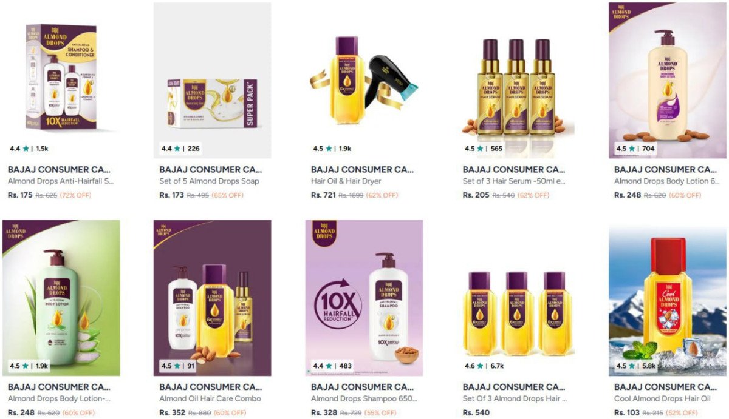The image size is (729, 419).
Task: Open the Almond Oil Hair Care Combo image
Action: pyautogui.click(x=212, y=298)
